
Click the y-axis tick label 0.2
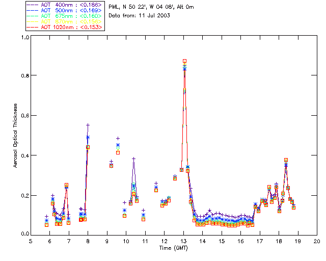tap(25, 196)
